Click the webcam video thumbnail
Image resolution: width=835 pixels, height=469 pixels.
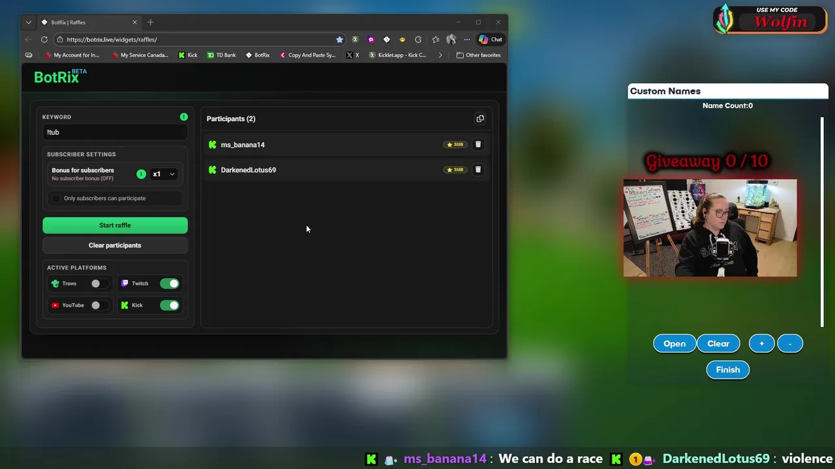pos(710,228)
